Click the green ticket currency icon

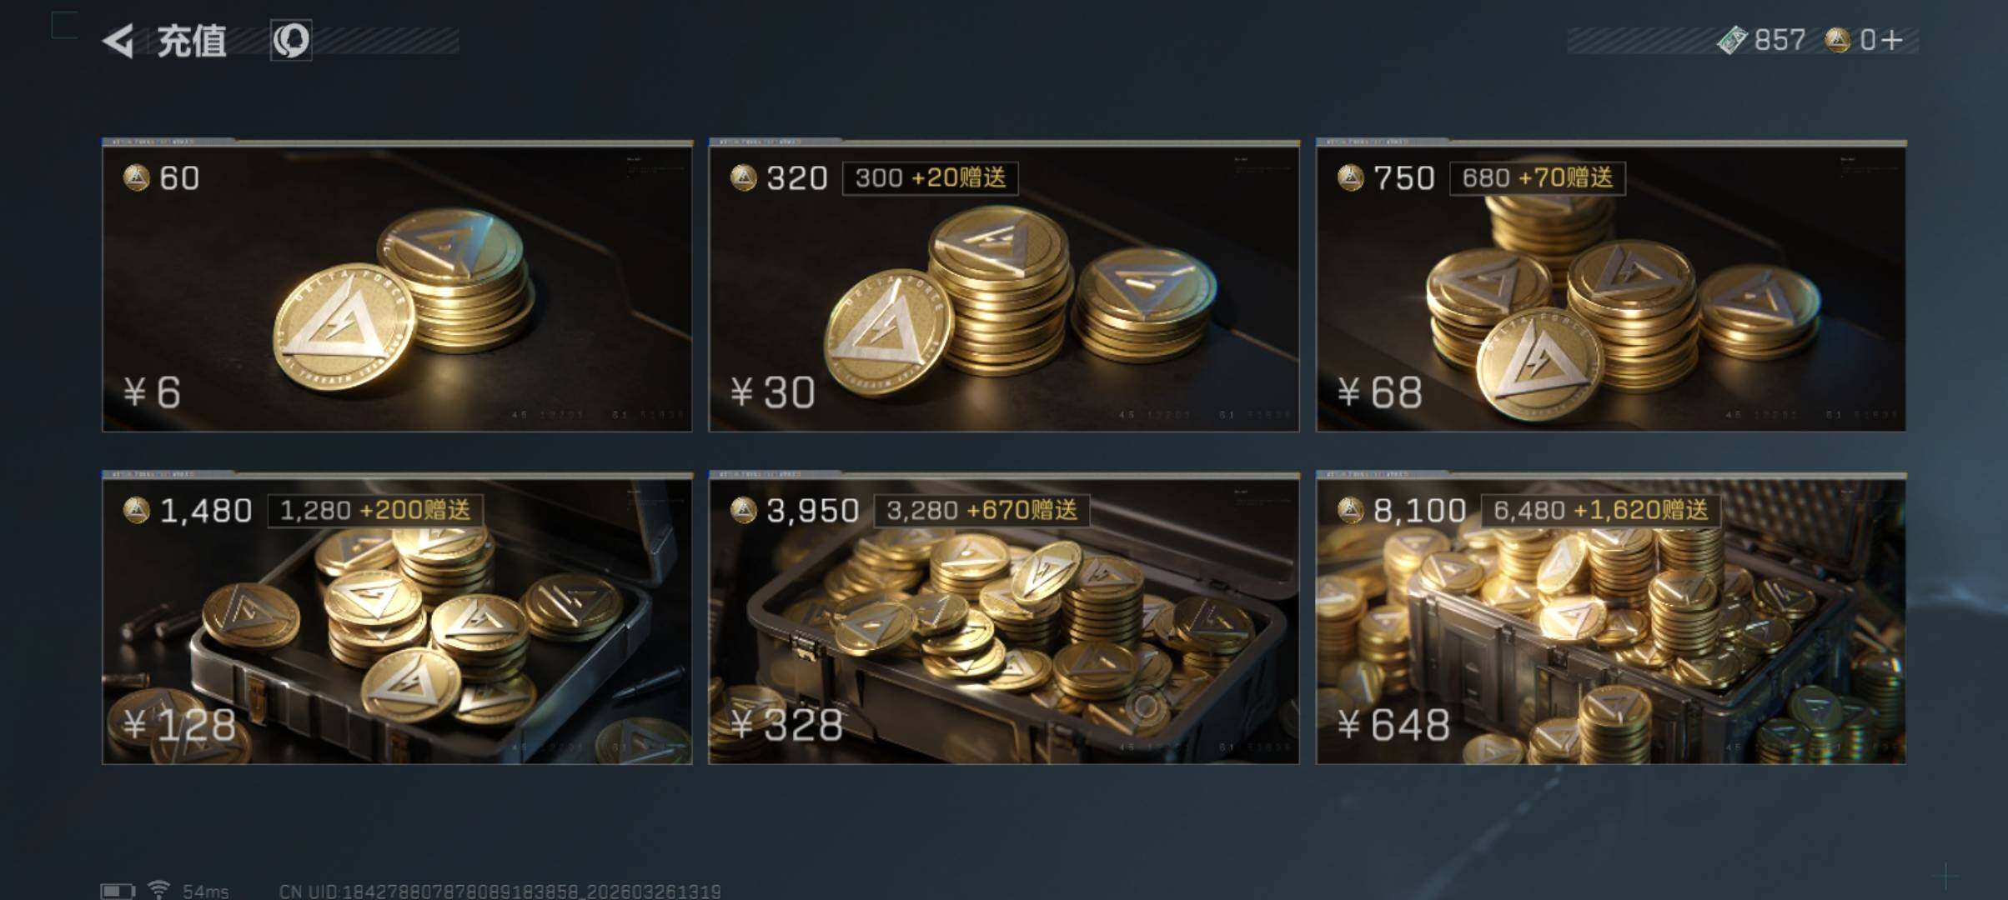[x=1732, y=40]
